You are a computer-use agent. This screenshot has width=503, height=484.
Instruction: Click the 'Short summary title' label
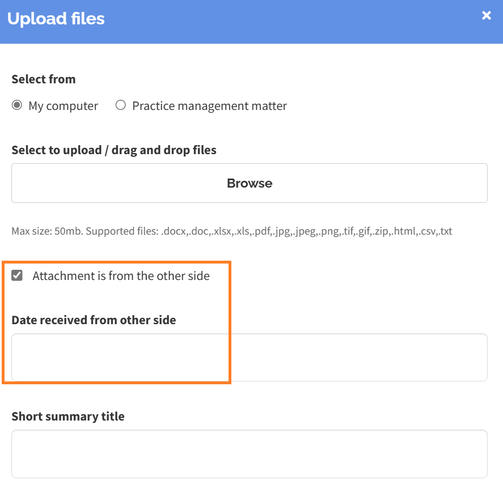68,417
